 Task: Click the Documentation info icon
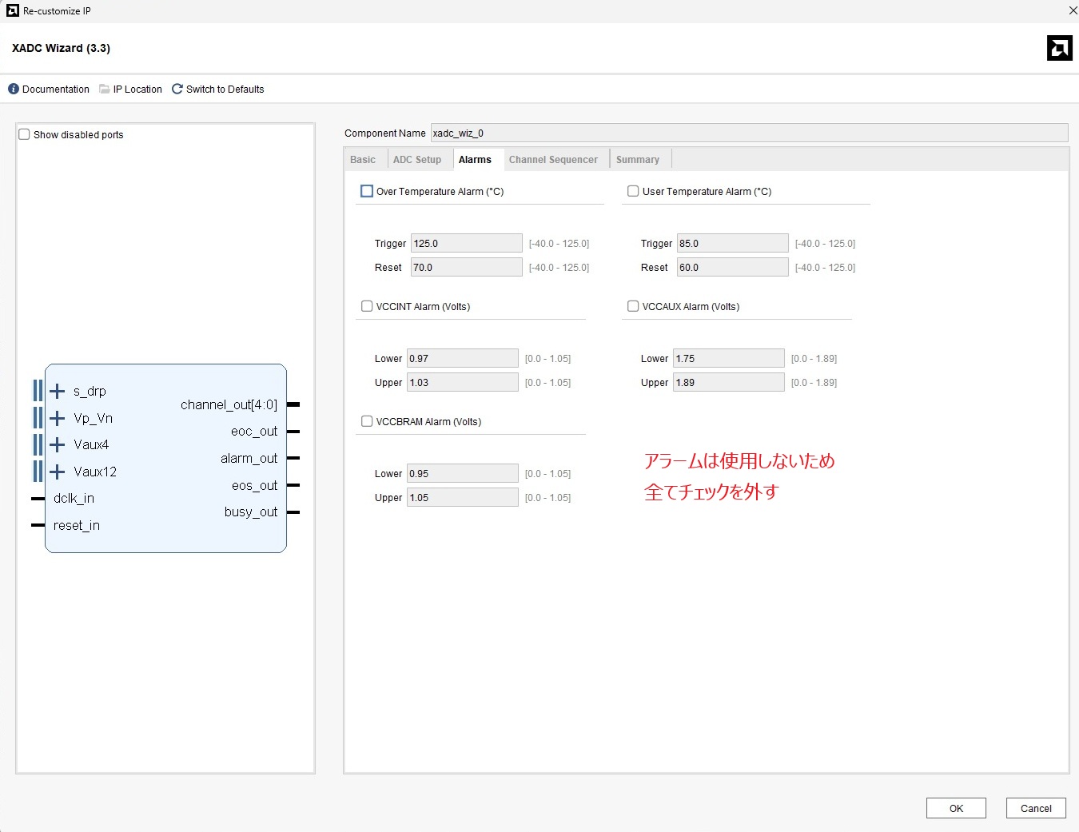tap(14, 90)
